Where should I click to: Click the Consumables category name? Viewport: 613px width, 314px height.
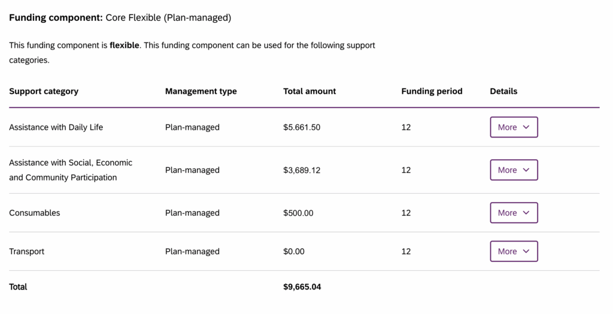34,213
